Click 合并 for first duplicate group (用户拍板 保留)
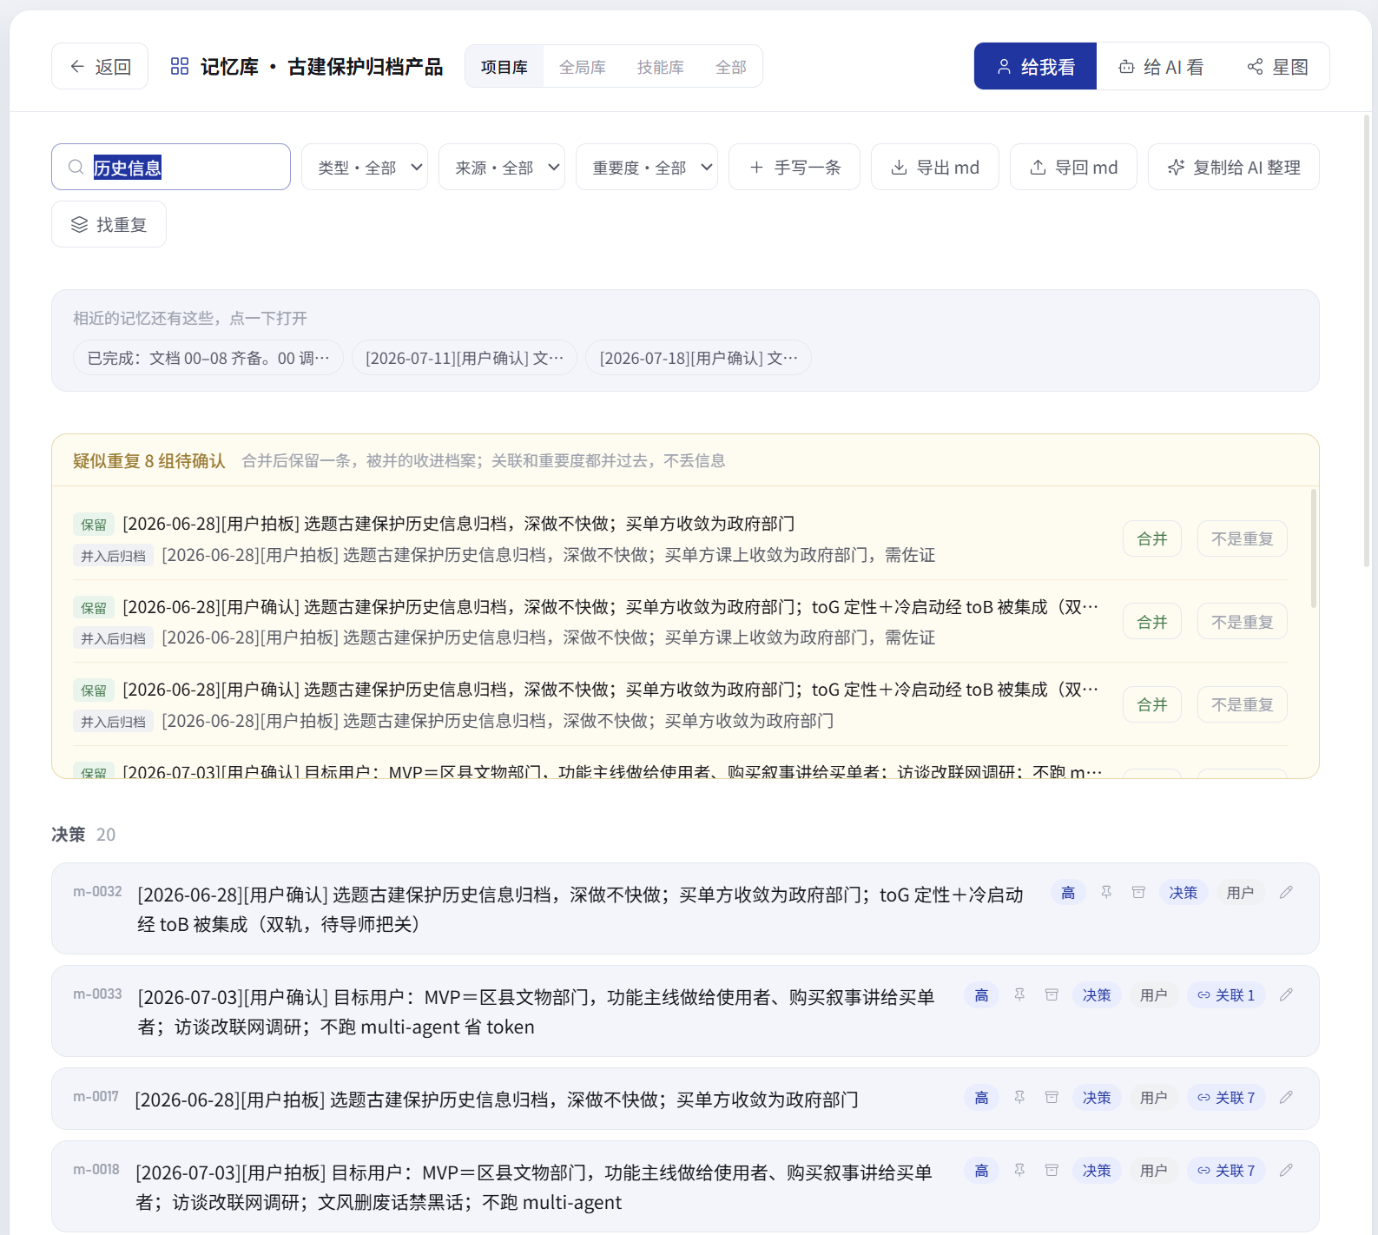Viewport: 1378px width, 1235px height. click(x=1152, y=538)
